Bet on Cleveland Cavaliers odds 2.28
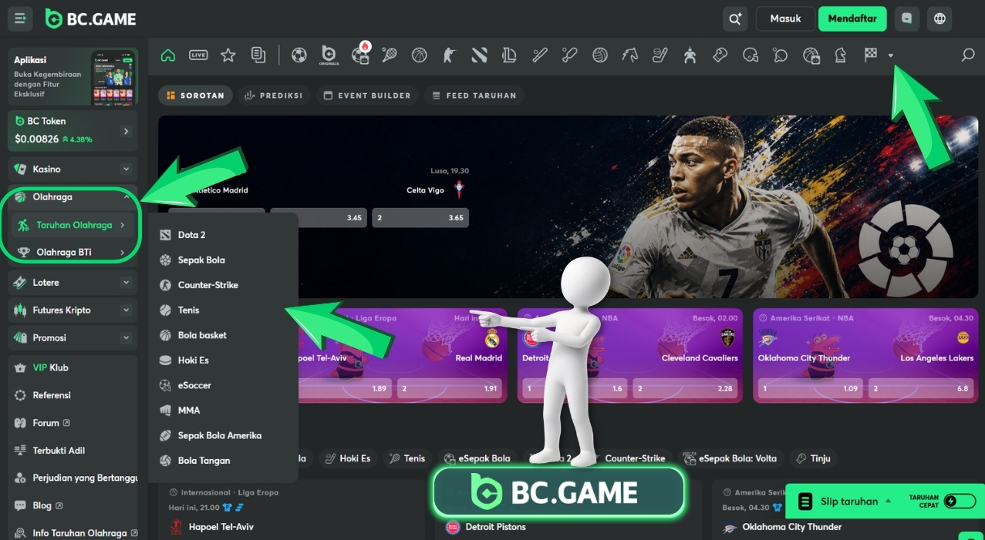 [x=686, y=389]
